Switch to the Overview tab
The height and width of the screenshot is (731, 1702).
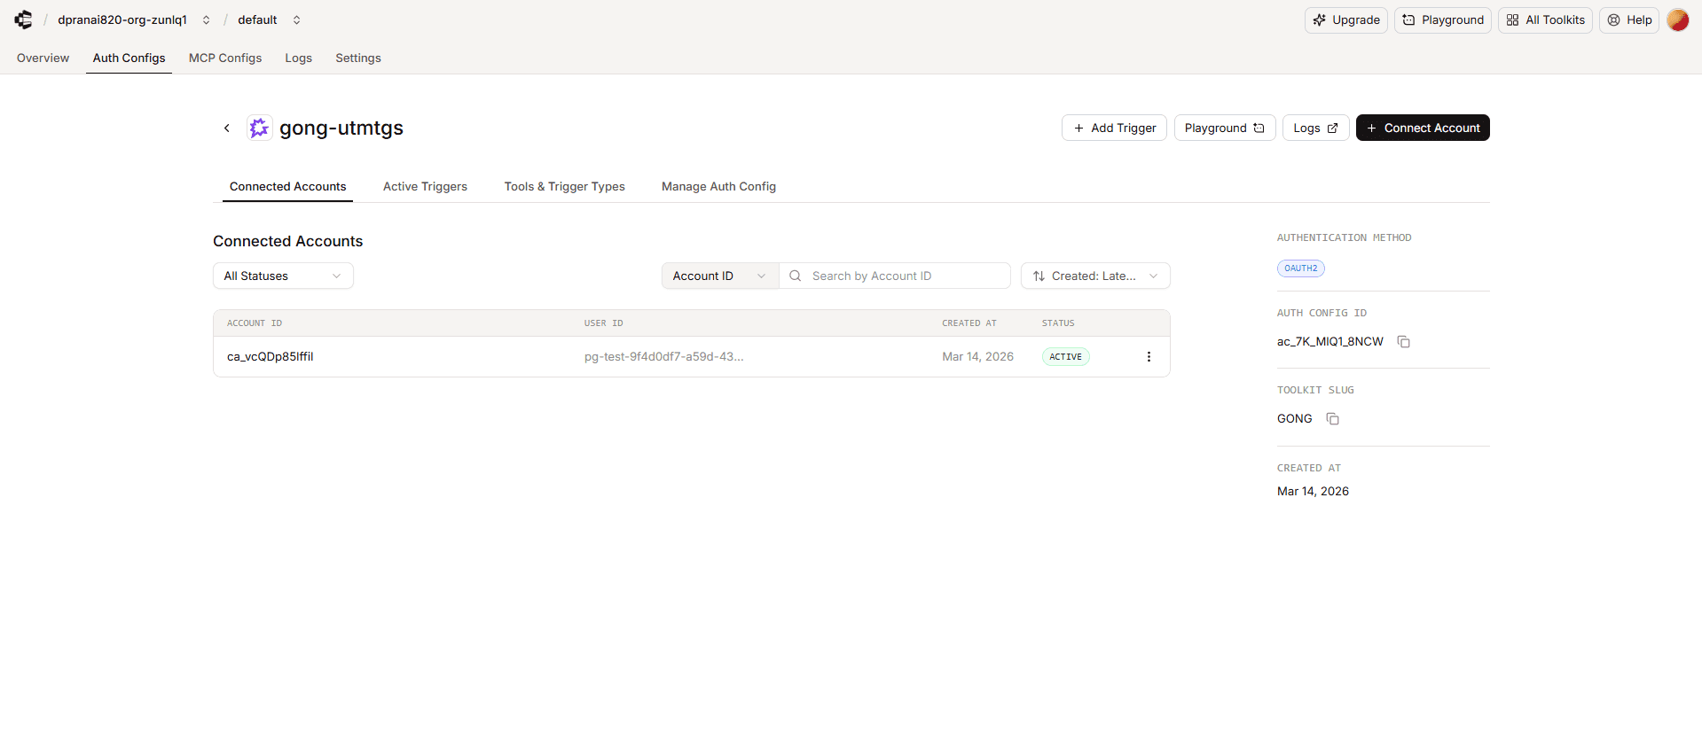(43, 58)
